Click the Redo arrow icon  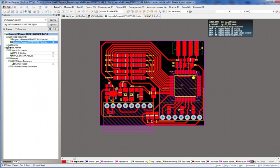(87, 12)
